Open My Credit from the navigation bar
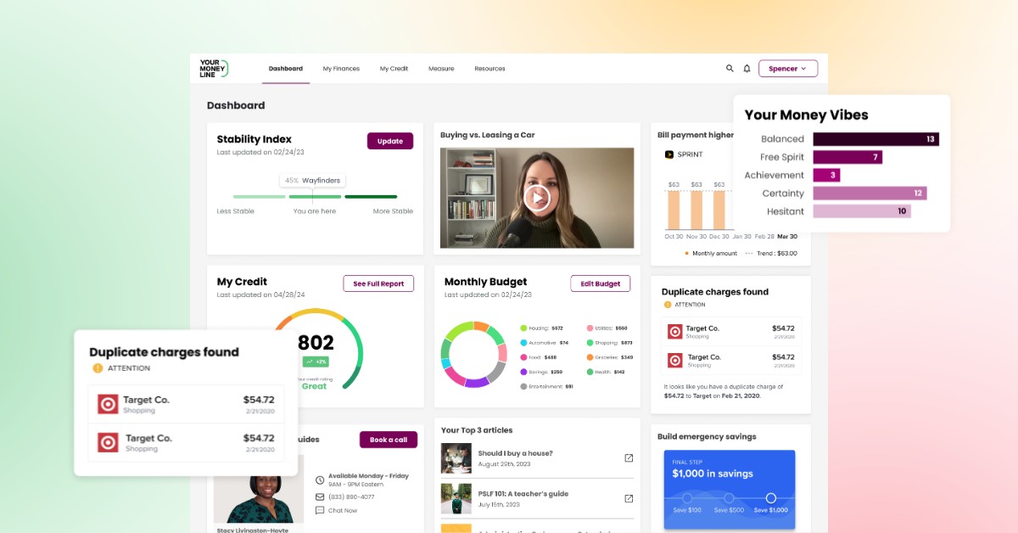This screenshot has height=533, width=1018. [x=394, y=68]
